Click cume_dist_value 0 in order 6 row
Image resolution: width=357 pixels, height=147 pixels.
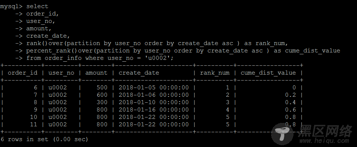294,88
